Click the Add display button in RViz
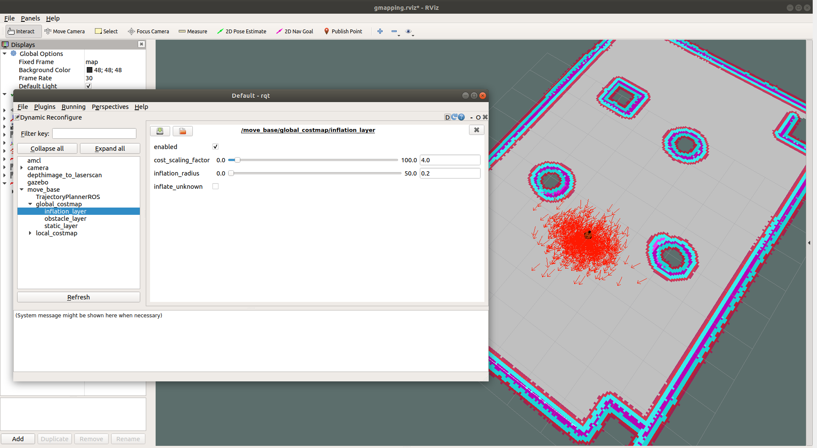This screenshot has width=817, height=448. coord(18,439)
